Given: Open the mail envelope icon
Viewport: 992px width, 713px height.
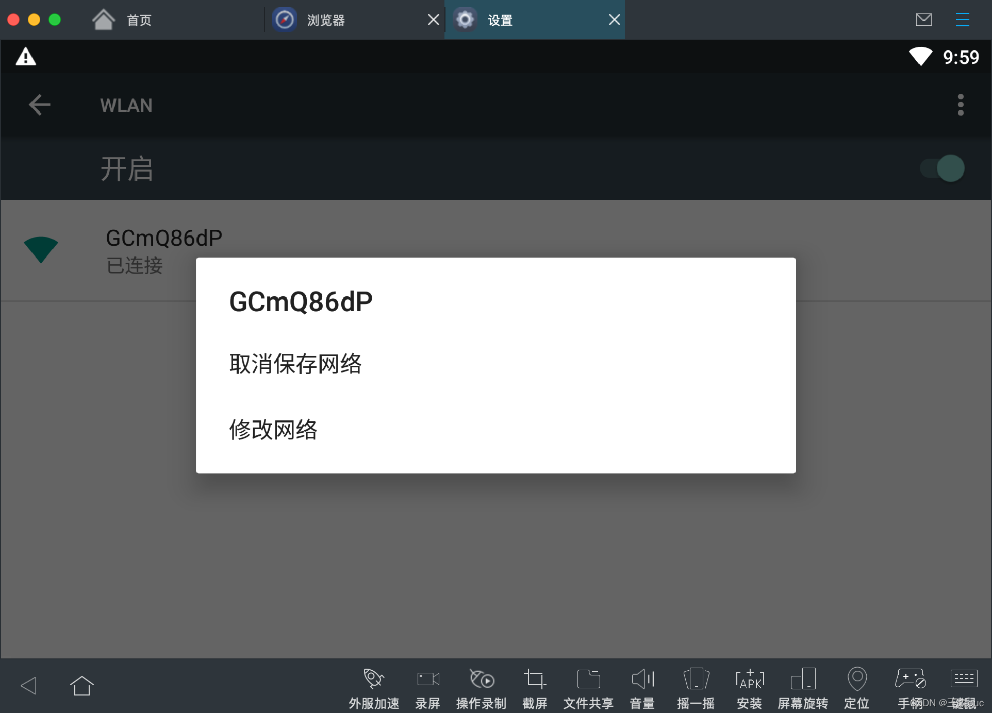Looking at the screenshot, I should [923, 20].
